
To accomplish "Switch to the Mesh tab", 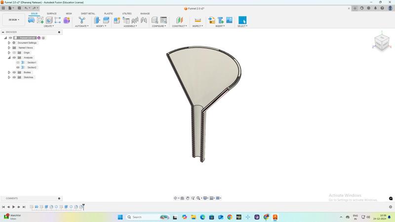I will point(69,14).
